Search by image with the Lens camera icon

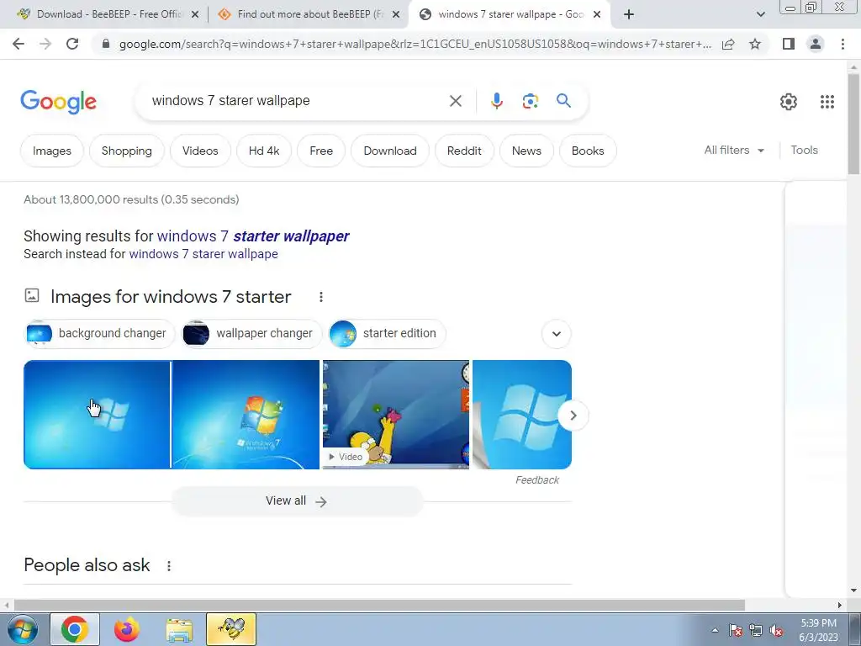pyautogui.click(x=530, y=101)
